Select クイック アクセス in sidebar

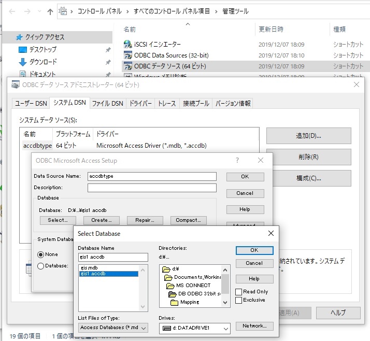pos(57,37)
